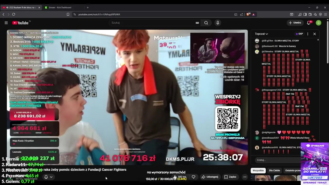Image resolution: width=329 pixels, height=185 pixels.
Task: Click the cast/screen icon in the address bar
Action: click(x=236, y=14)
